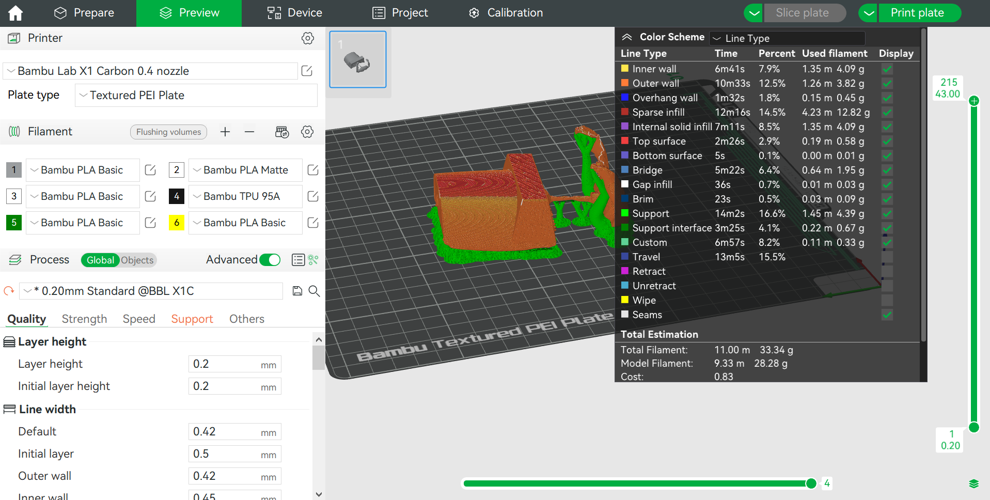Switch process scope to Objects
This screenshot has width=990, height=500.
137,260
